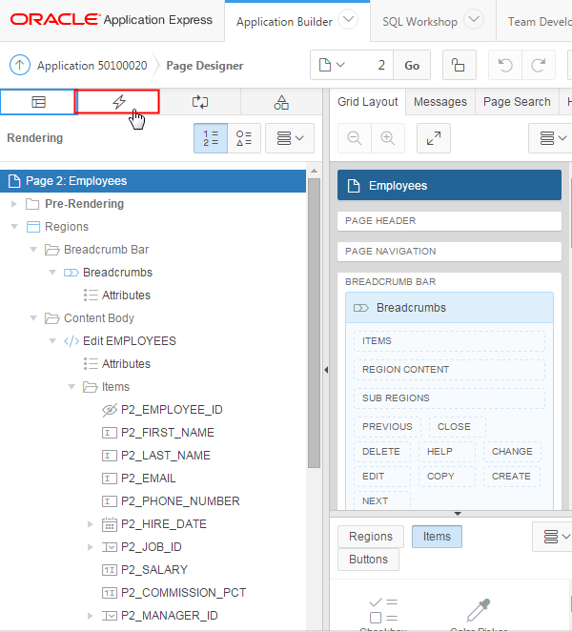Collapse the Breadcrumbs region node arrow
This screenshot has height=632, width=572.
52,273
